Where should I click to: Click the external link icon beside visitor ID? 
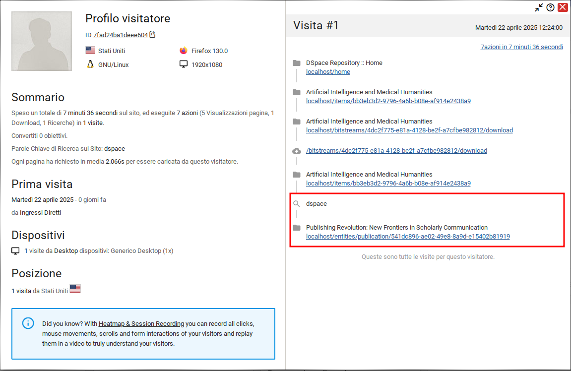[153, 35]
